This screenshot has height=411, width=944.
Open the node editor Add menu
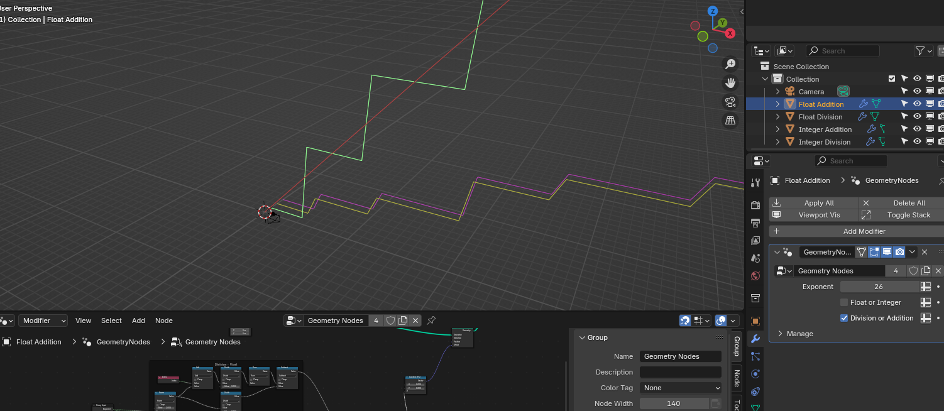pos(138,321)
